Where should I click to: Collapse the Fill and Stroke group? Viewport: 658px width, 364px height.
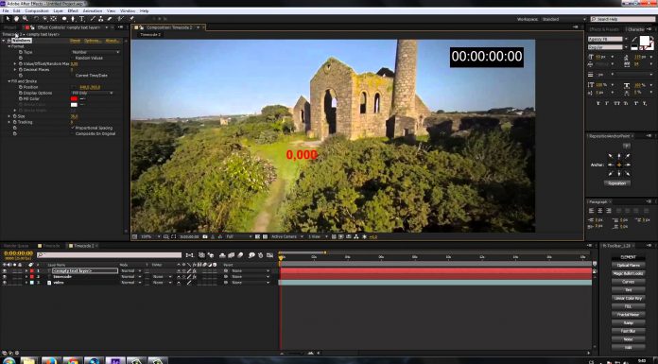click(9, 81)
